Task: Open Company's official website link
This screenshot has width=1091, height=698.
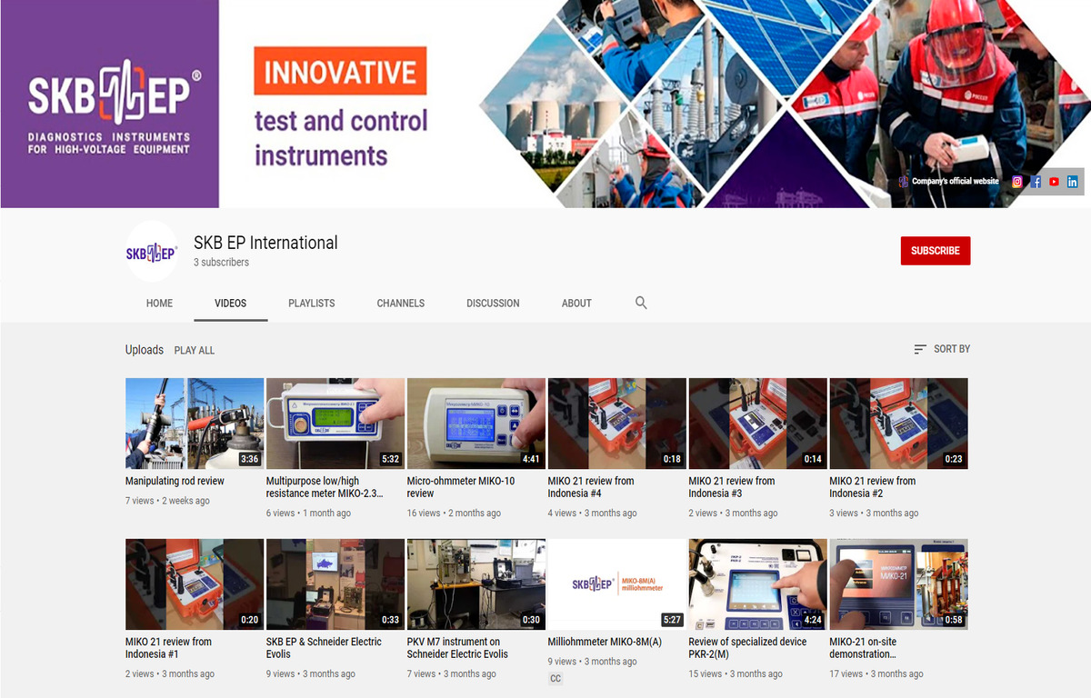Action: click(x=955, y=182)
